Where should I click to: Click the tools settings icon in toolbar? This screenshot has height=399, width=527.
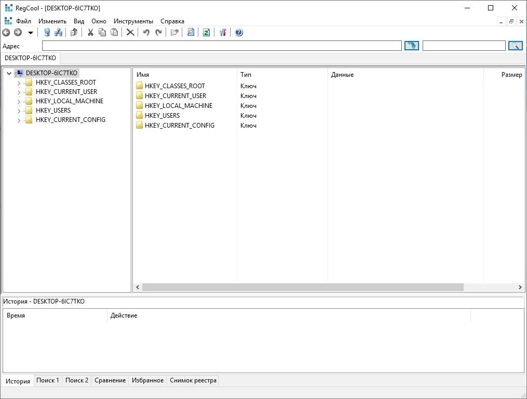223,33
